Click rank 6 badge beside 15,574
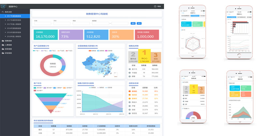Viewport: 261px width, 136px height. 130,110
